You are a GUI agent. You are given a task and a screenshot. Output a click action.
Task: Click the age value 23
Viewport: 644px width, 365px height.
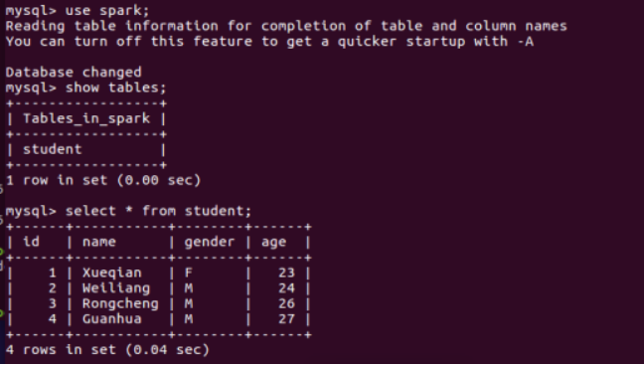click(x=286, y=273)
